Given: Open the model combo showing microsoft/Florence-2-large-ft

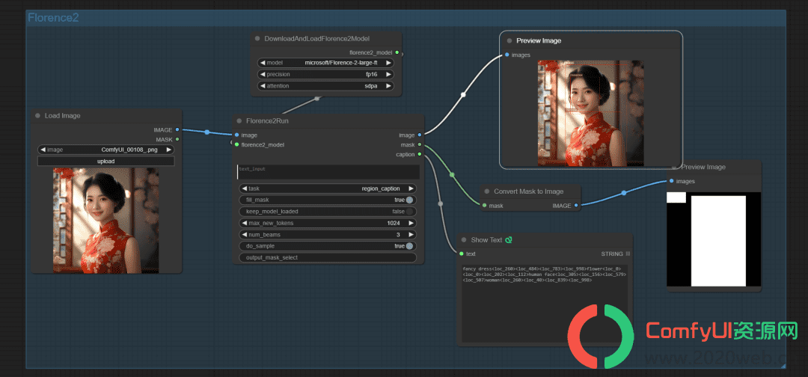Looking at the screenshot, I should click(x=325, y=63).
